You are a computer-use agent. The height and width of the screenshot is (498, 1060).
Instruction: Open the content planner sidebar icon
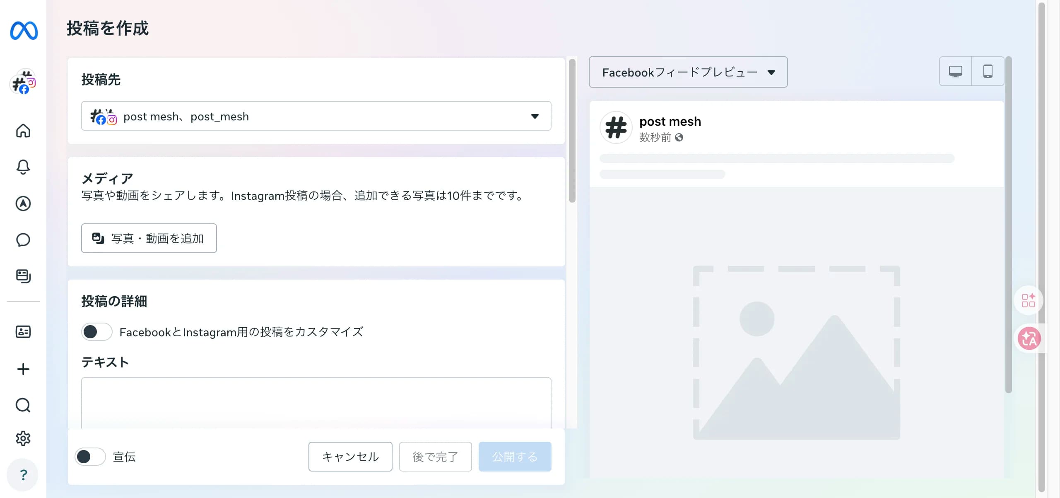23,276
